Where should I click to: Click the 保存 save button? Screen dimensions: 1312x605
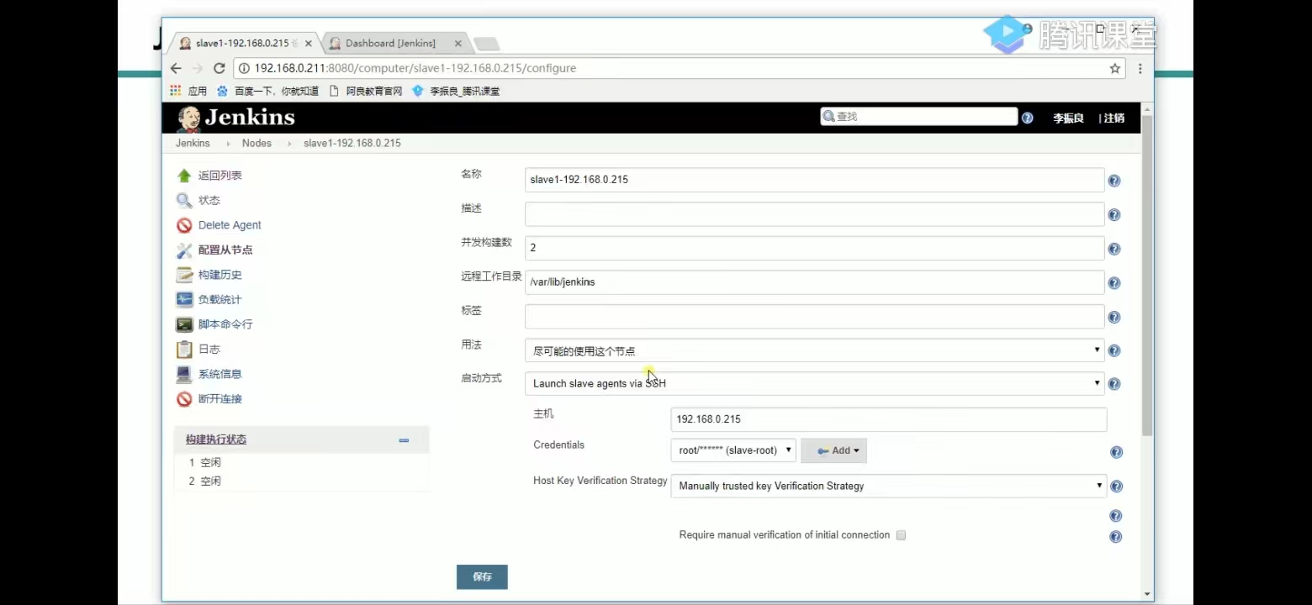point(482,577)
